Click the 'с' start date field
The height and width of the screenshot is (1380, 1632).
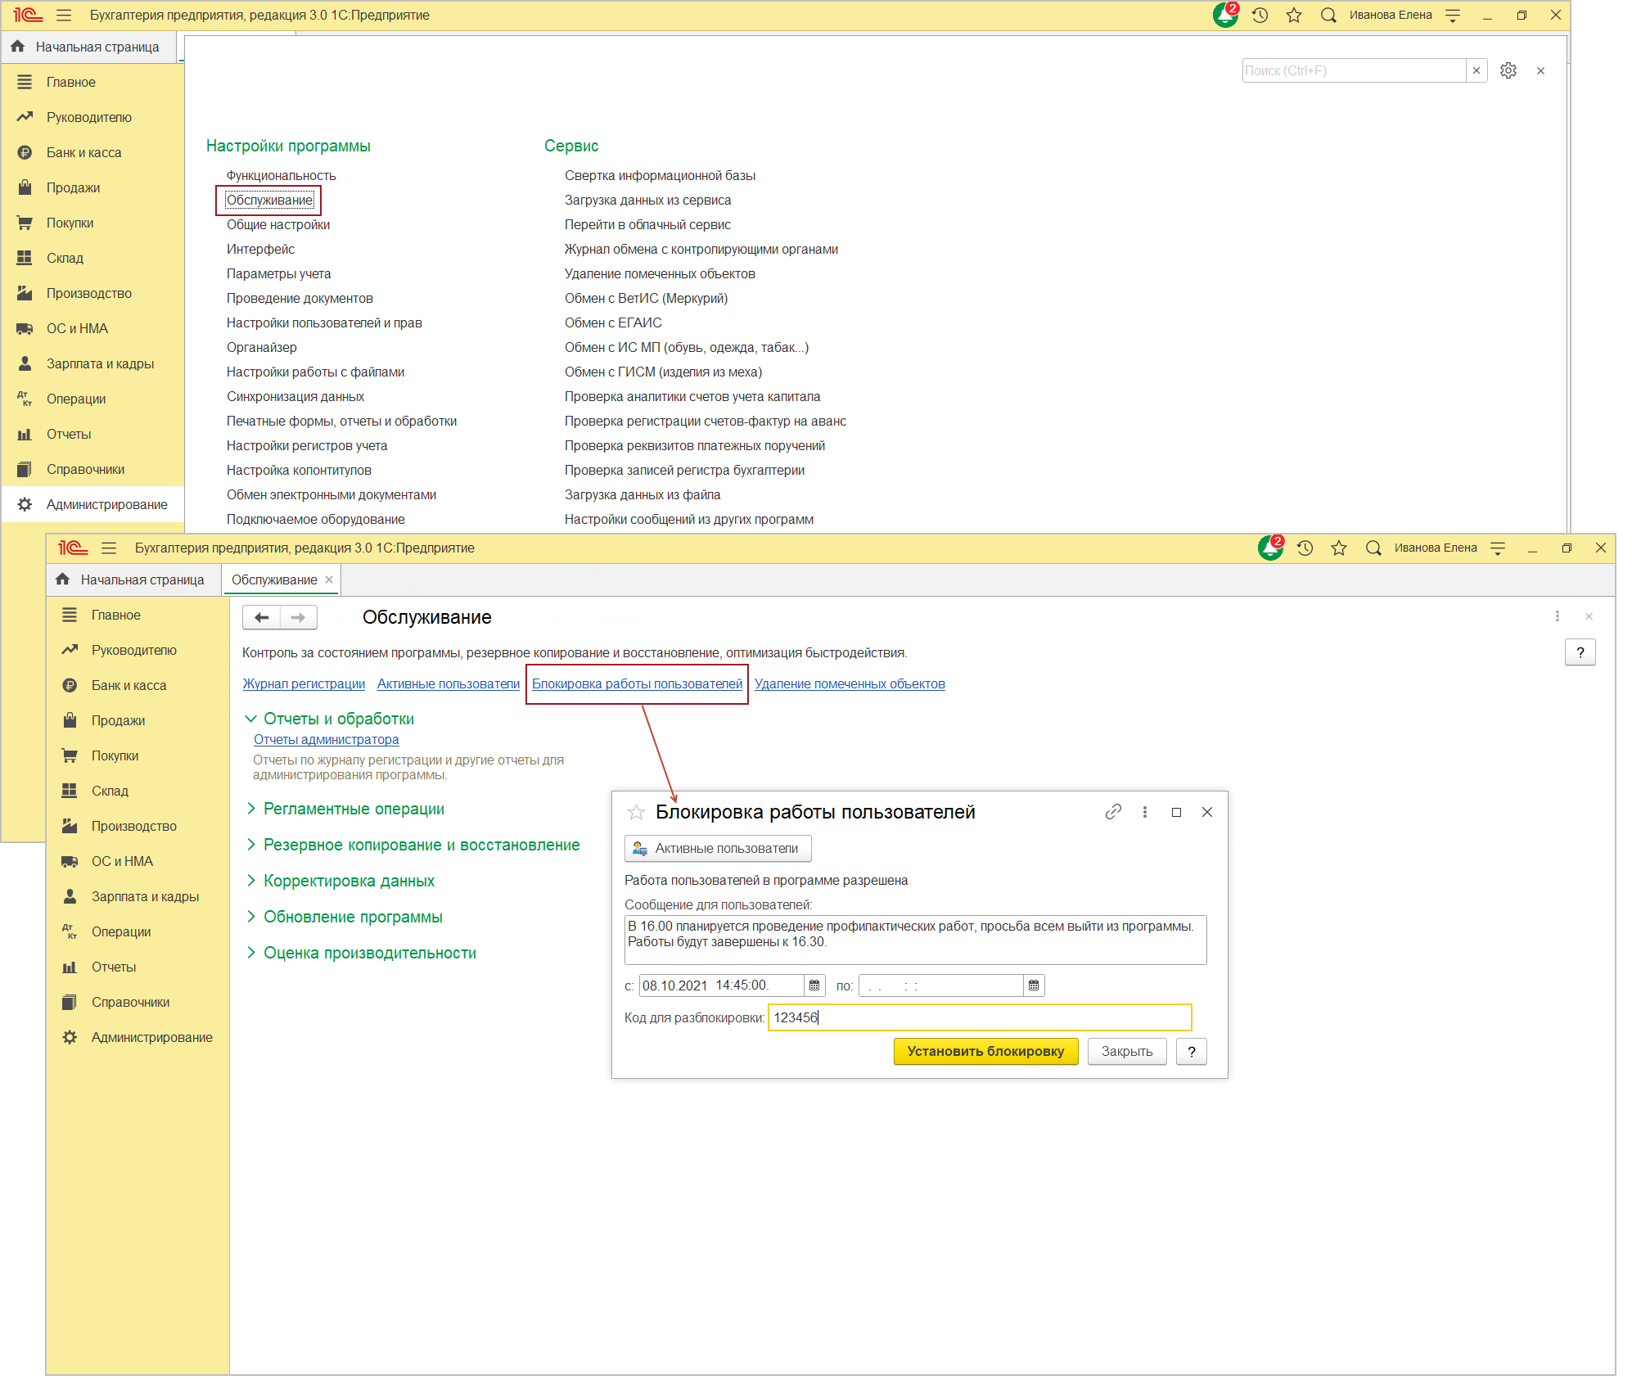(x=721, y=985)
